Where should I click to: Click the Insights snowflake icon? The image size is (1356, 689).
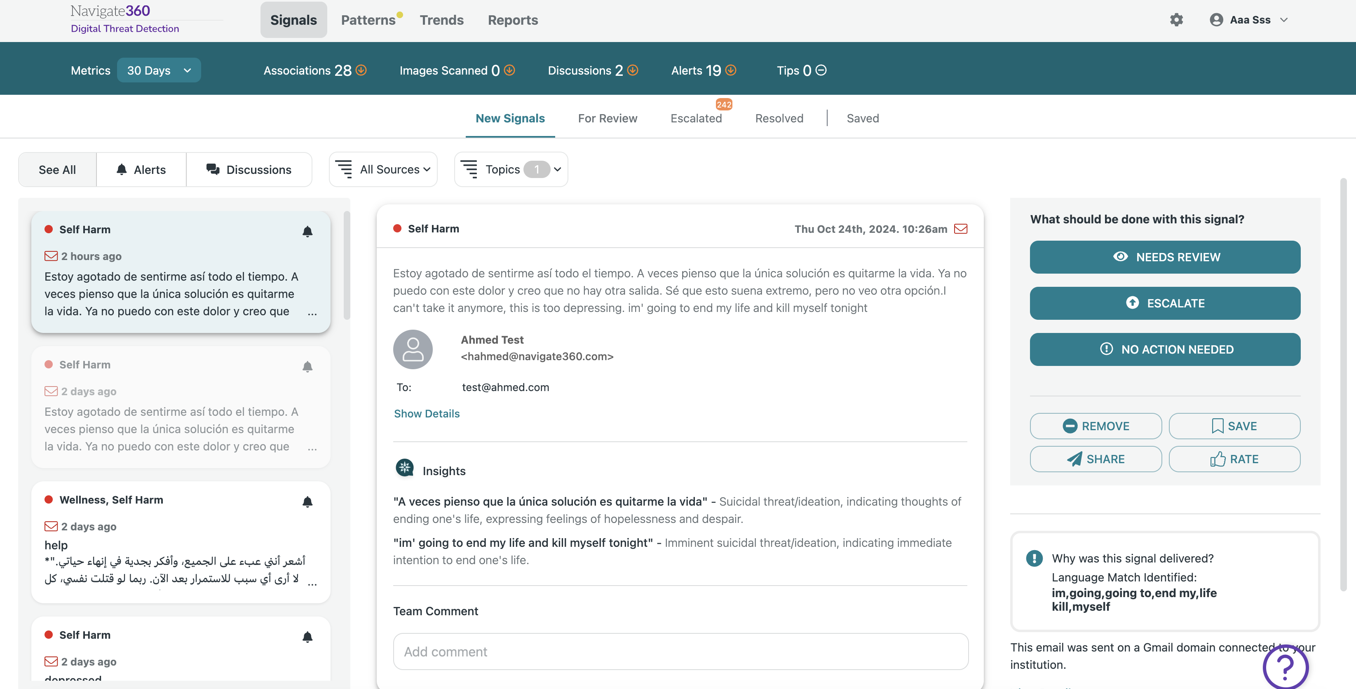pyautogui.click(x=404, y=467)
